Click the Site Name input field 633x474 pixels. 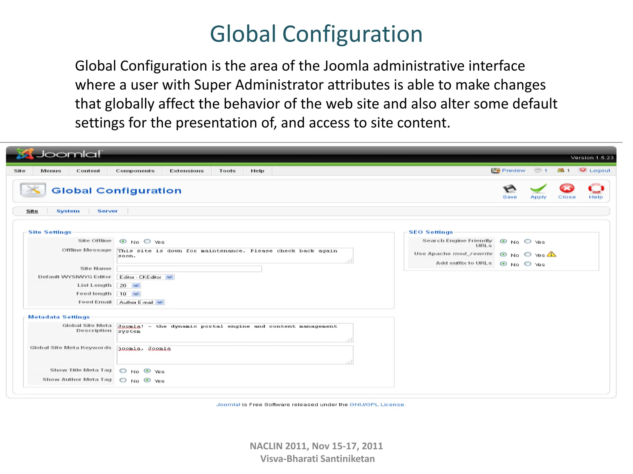(189, 269)
